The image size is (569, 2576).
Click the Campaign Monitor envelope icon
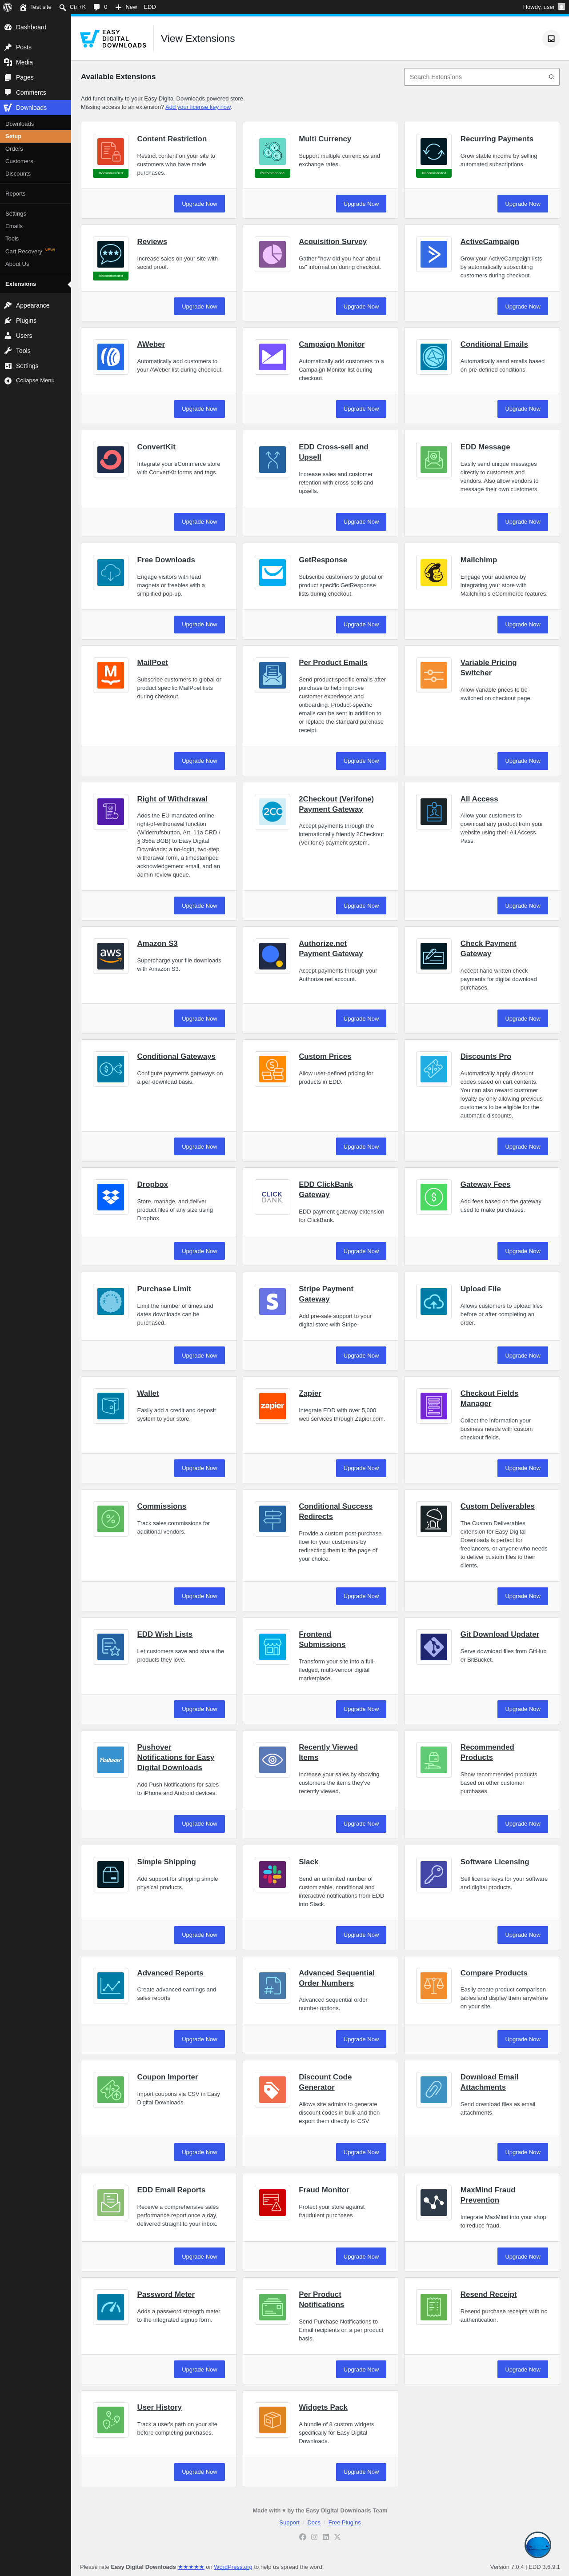[272, 357]
